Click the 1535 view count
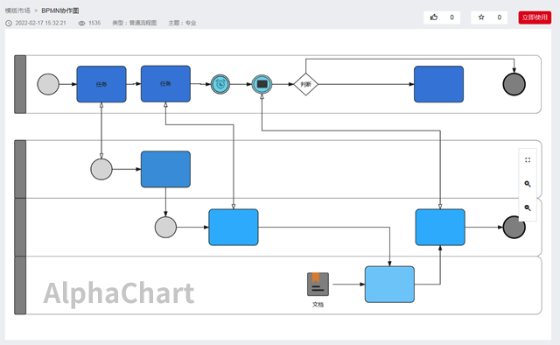Image resolution: width=560 pixels, height=345 pixels. [x=94, y=23]
